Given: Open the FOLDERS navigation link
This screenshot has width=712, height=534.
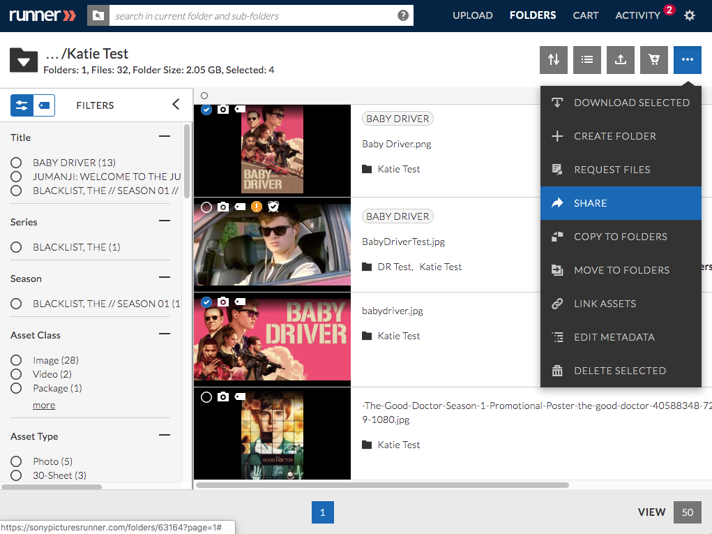Looking at the screenshot, I should pos(533,15).
